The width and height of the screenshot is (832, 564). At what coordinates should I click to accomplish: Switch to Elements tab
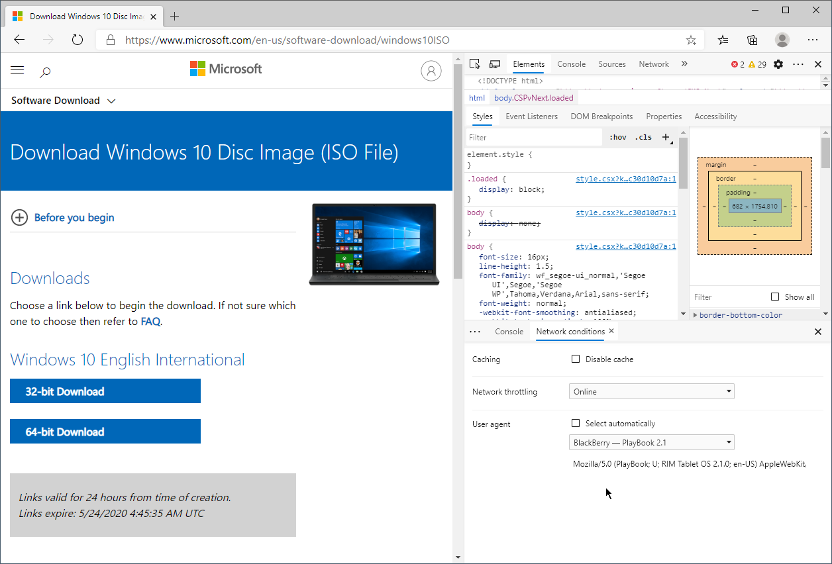point(529,64)
